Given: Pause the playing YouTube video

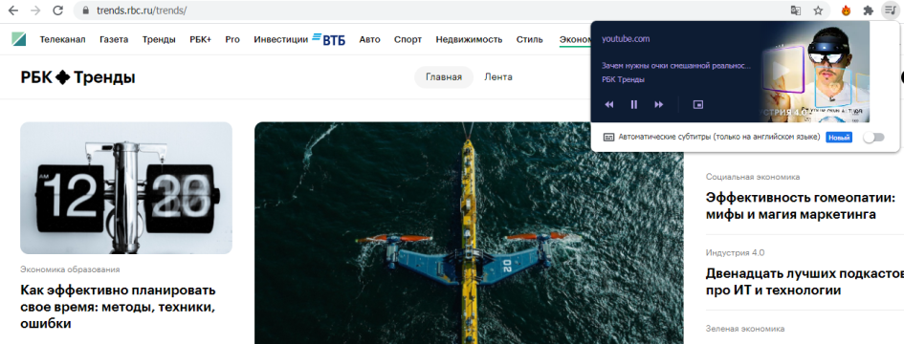Looking at the screenshot, I should pos(633,104).
